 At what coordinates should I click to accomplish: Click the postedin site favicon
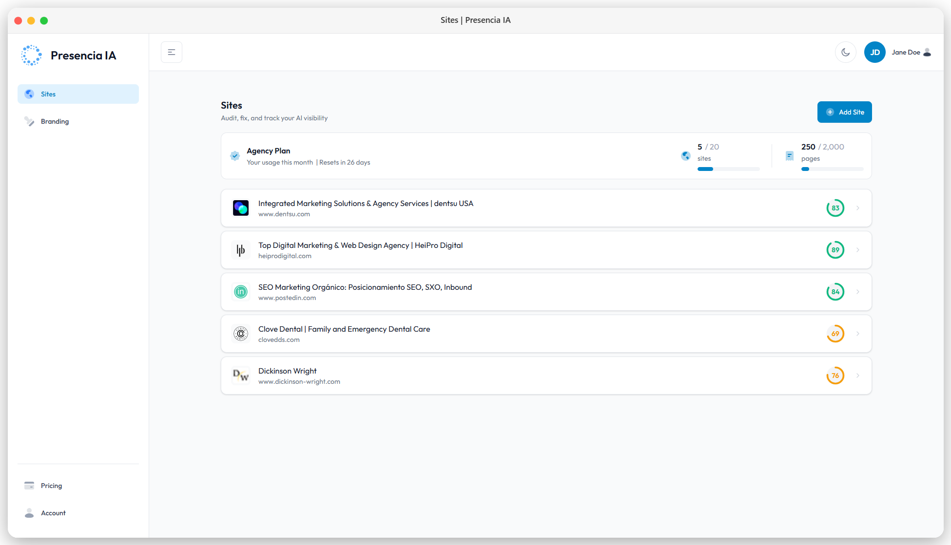[x=241, y=292]
